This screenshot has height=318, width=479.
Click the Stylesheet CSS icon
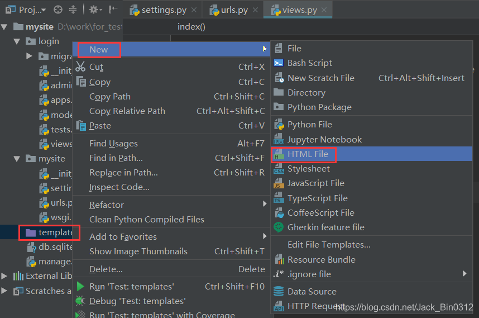coord(279,169)
